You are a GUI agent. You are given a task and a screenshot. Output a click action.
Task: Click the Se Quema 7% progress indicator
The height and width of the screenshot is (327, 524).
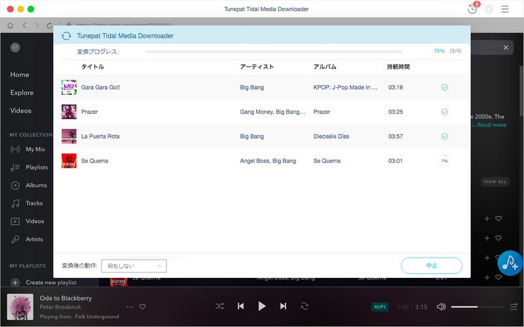pos(445,161)
